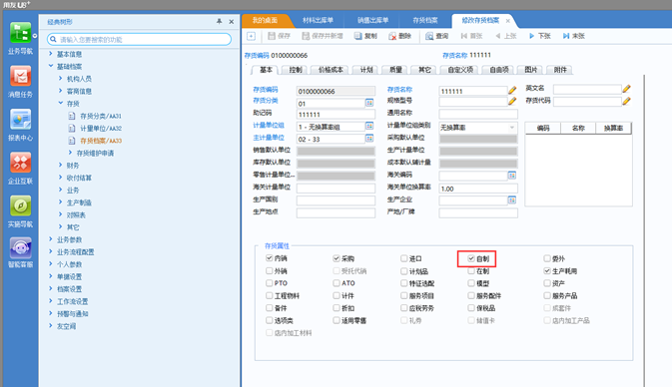Viewport: 672px width, 387px height.
Task: Uncheck the 采购 checkbox
Action: tap(336, 258)
